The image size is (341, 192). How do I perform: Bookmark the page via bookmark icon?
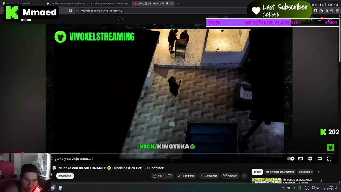click(70, 11)
